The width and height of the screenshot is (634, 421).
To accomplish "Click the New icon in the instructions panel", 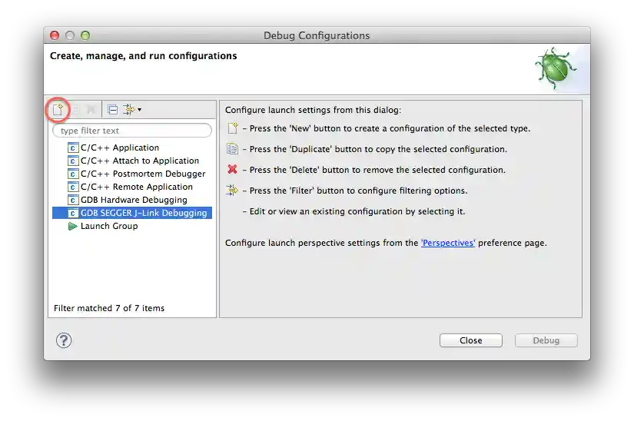I will [x=233, y=128].
